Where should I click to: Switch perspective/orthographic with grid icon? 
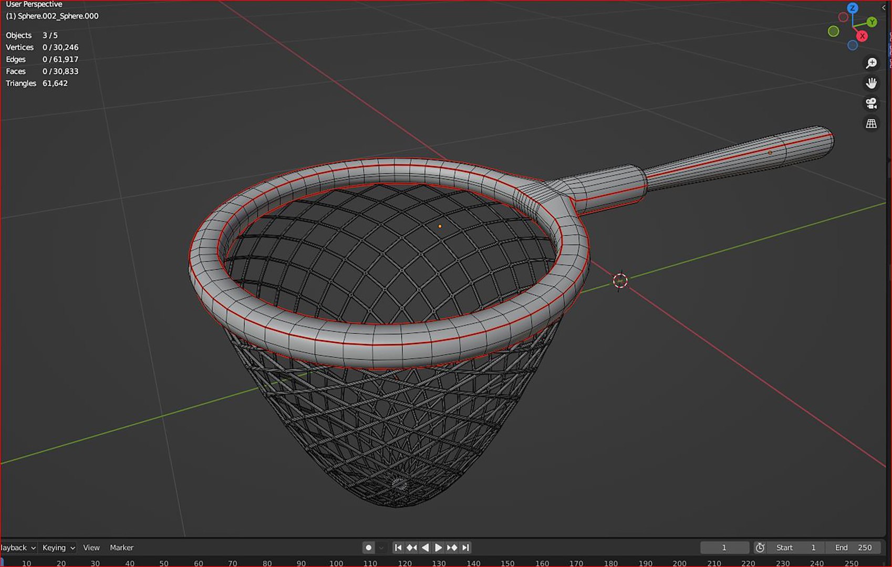(x=871, y=123)
